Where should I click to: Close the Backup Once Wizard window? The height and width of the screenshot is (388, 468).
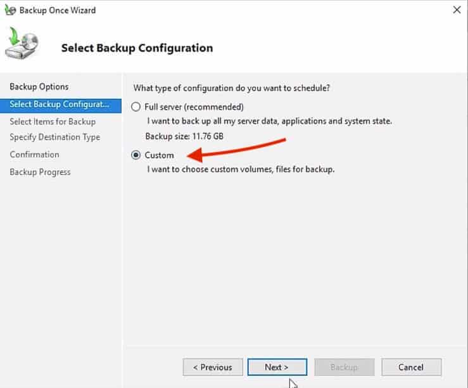tap(457, 10)
